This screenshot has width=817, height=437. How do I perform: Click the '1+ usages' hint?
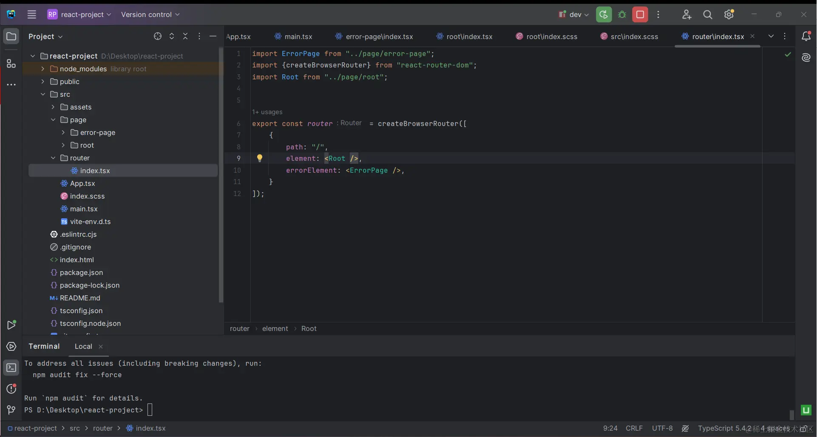click(x=267, y=112)
